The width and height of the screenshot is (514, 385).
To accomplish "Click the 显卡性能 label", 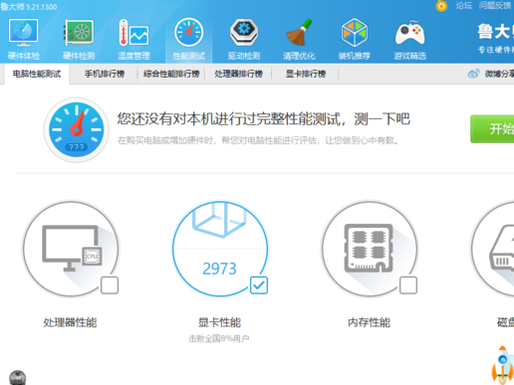I will 219,322.
